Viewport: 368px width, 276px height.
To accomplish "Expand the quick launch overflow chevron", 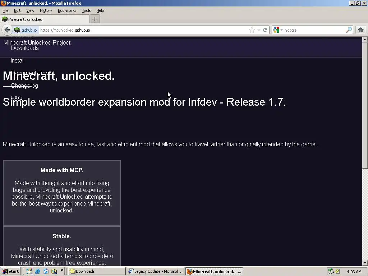I will pyautogui.click(x=62, y=270).
